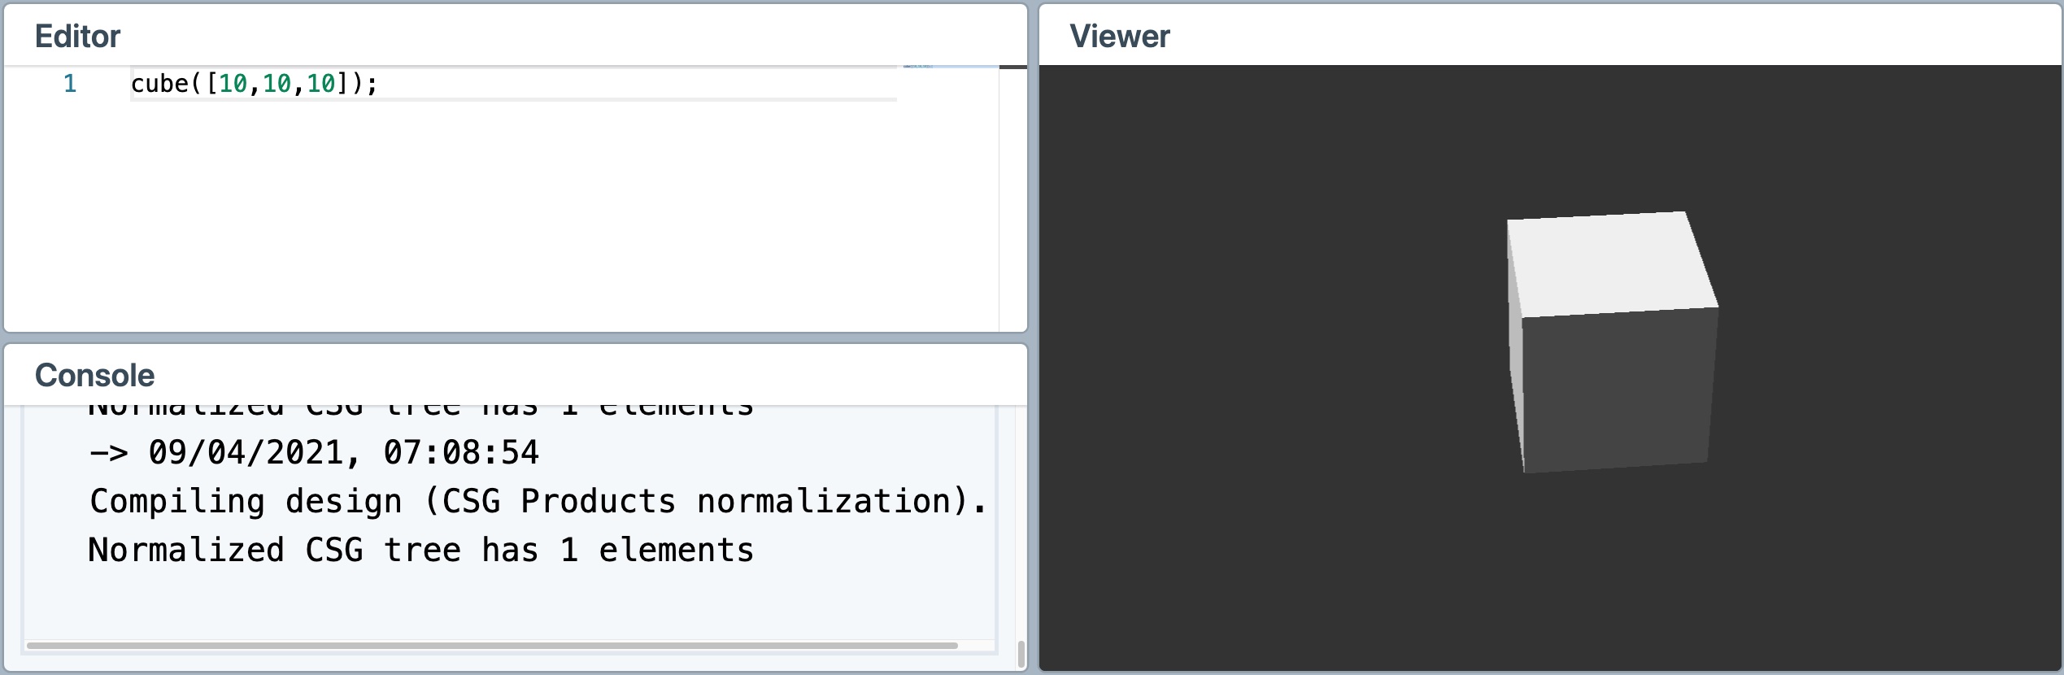Click empty space at the bottom of the console
Screen dimensions: 2064x675
(488, 606)
